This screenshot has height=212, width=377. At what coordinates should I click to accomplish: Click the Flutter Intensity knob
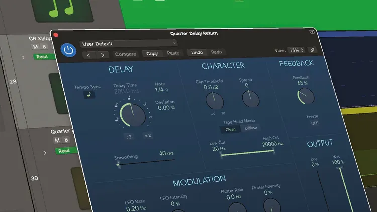point(272,205)
